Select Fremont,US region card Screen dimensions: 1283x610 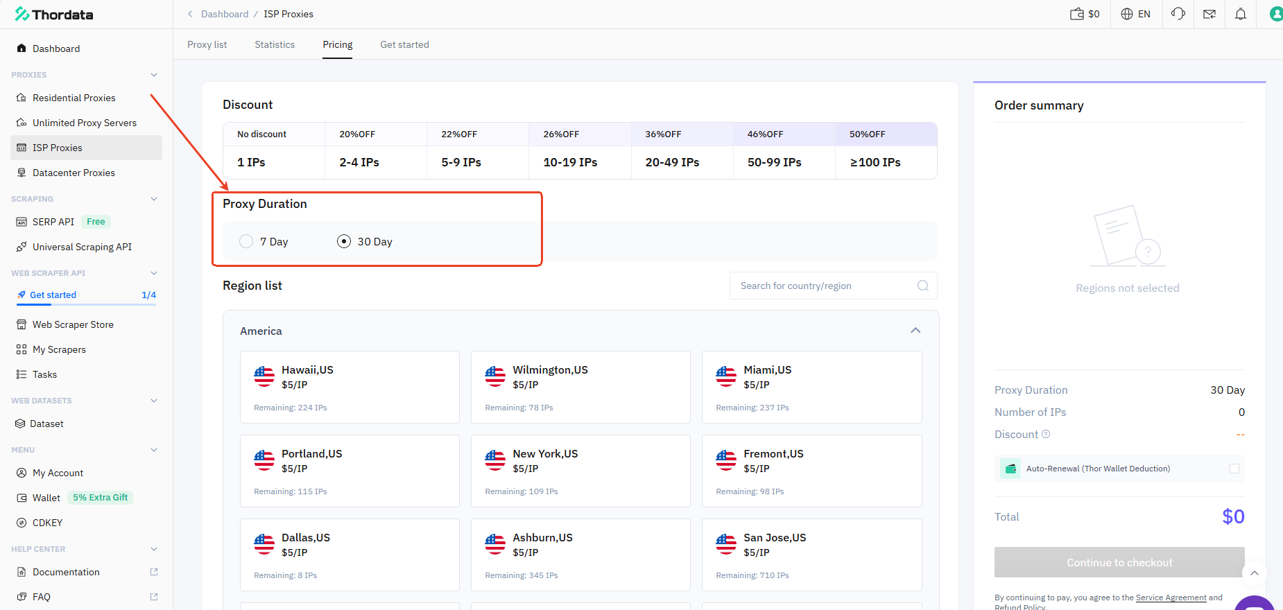pyautogui.click(x=811, y=471)
